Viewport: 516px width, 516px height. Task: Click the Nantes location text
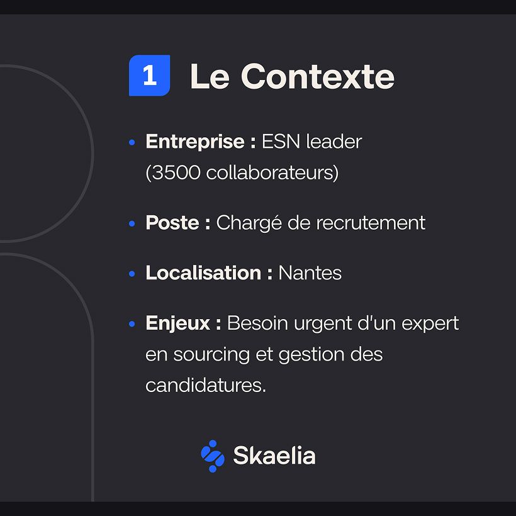pyautogui.click(x=310, y=273)
